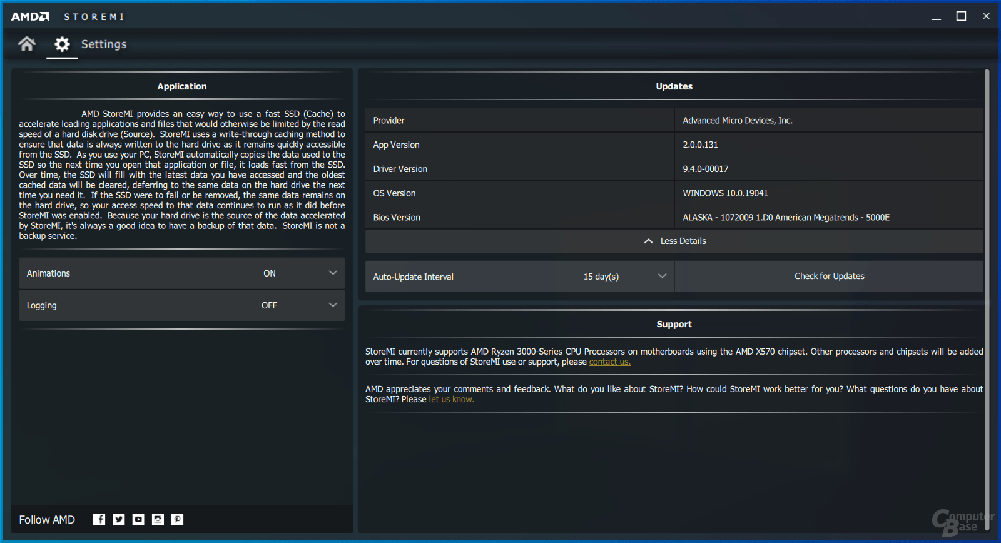
Task: Change the Auto-Update Interval dropdown
Action: (x=520, y=277)
